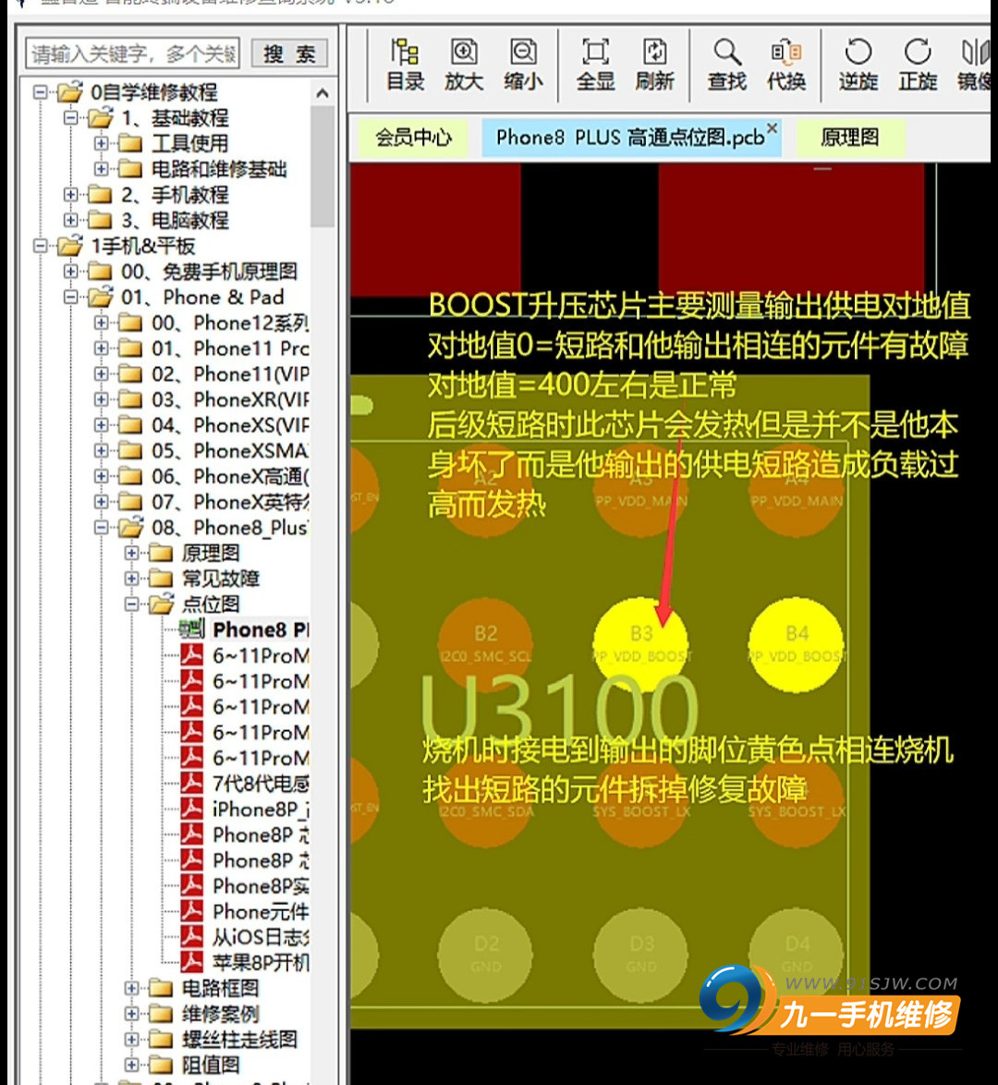Click the 缩小 zoom out icon

click(x=523, y=65)
